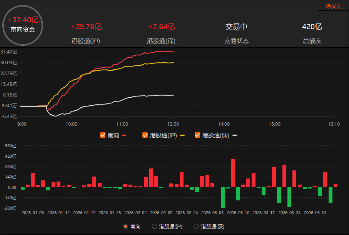Disable the 港股通(深) line checkbox

pyautogui.click(x=197, y=135)
